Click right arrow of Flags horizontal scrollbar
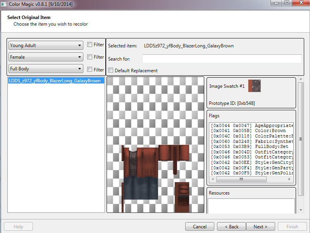 point(289,179)
